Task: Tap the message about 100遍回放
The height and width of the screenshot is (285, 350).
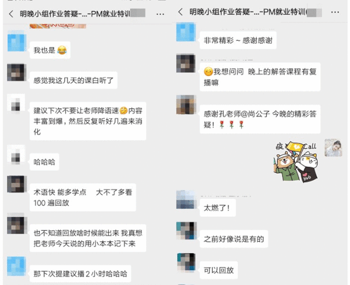Action: coord(83,197)
